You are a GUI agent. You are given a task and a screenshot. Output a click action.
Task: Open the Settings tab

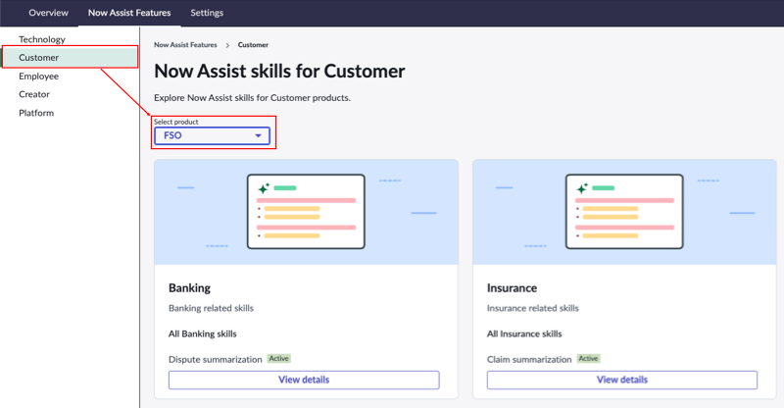pos(207,13)
